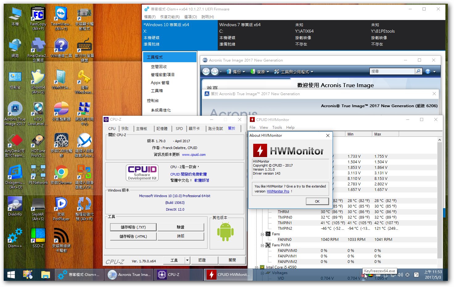
Task: Launch Acronis True Image 2017 desktop icon
Action: [15, 114]
